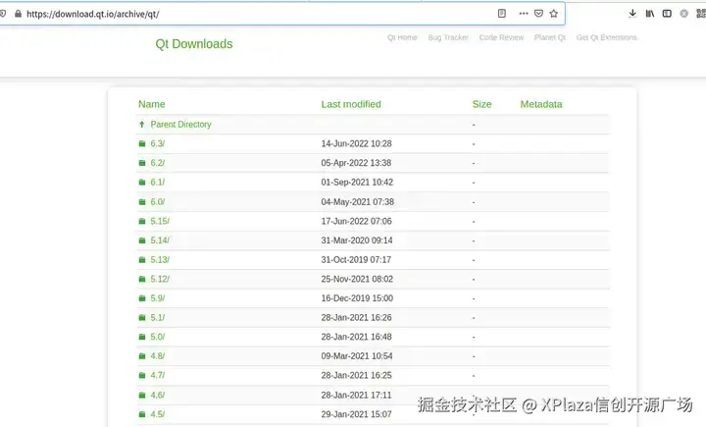
Task: Open Code Review navigation link
Action: pyautogui.click(x=501, y=37)
